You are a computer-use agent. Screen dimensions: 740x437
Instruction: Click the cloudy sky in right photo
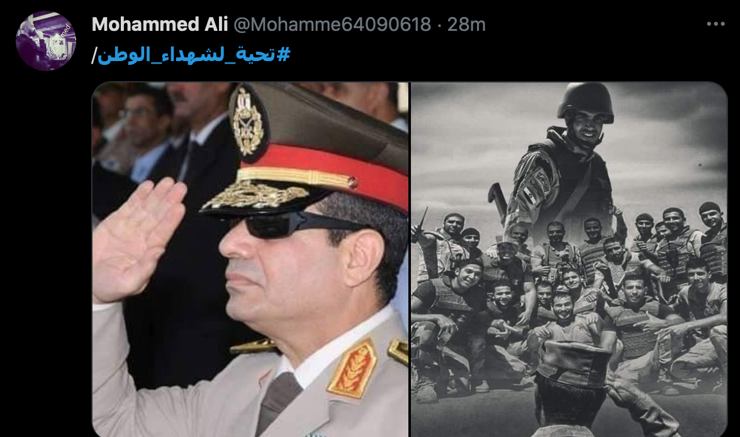coord(472,142)
